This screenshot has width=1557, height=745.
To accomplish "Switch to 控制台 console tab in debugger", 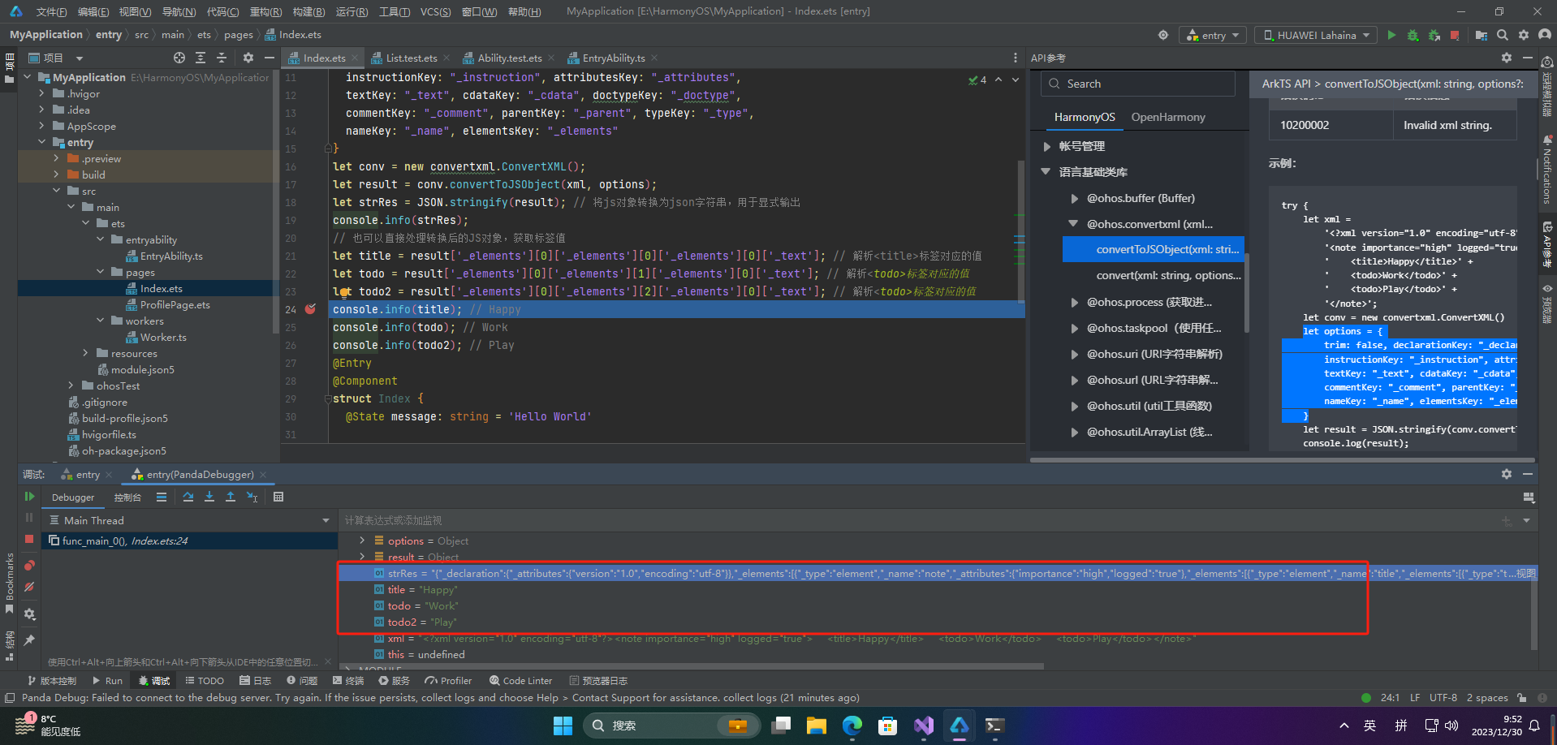I will pyautogui.click(x=127, y=497).
